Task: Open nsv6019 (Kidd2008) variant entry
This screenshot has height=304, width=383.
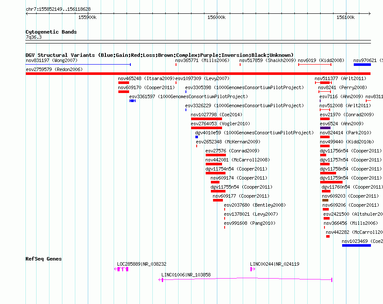Action: click(321, 60)
